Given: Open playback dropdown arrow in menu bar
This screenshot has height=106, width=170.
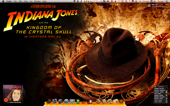Looking at the screenshot, I should (91, 1).
